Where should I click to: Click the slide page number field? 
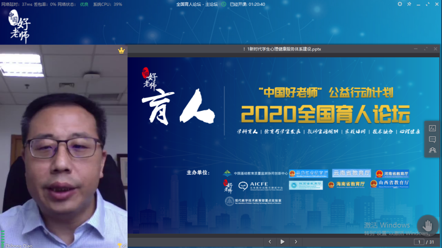point(419,242)
